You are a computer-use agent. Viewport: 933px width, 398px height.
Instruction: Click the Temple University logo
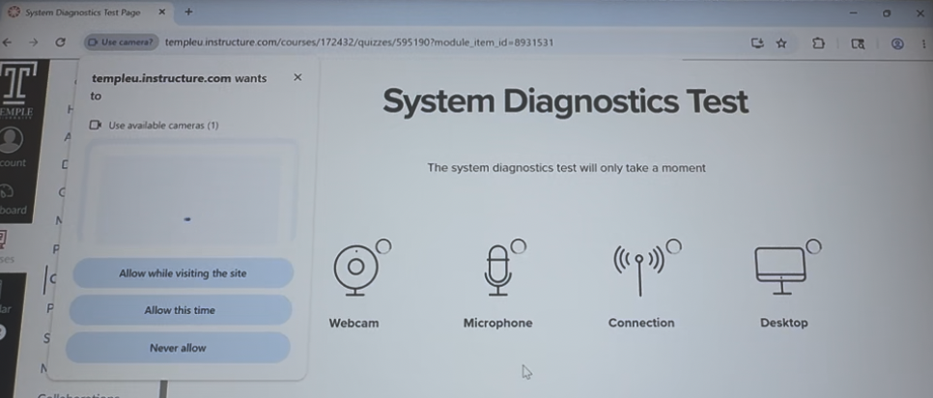16,89
